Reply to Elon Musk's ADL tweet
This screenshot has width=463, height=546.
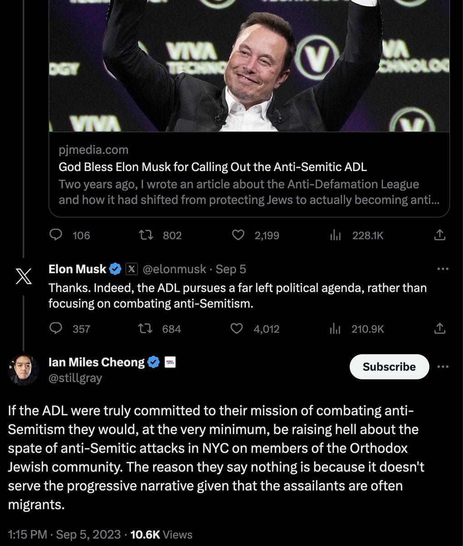tap(55, 328)
